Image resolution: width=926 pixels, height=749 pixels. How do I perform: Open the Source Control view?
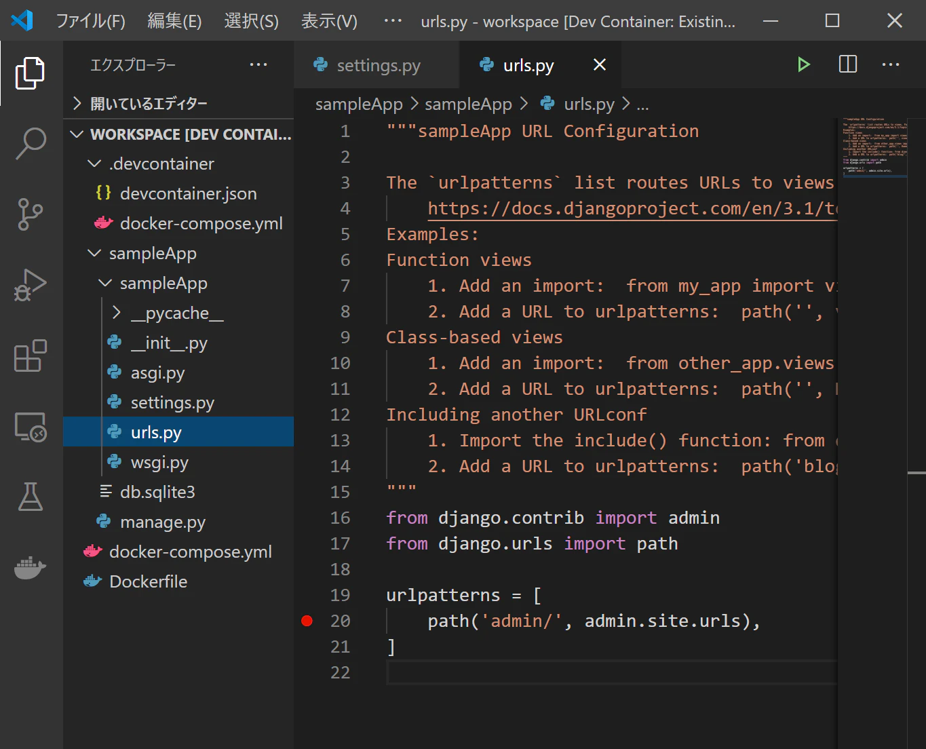point(31,214)
